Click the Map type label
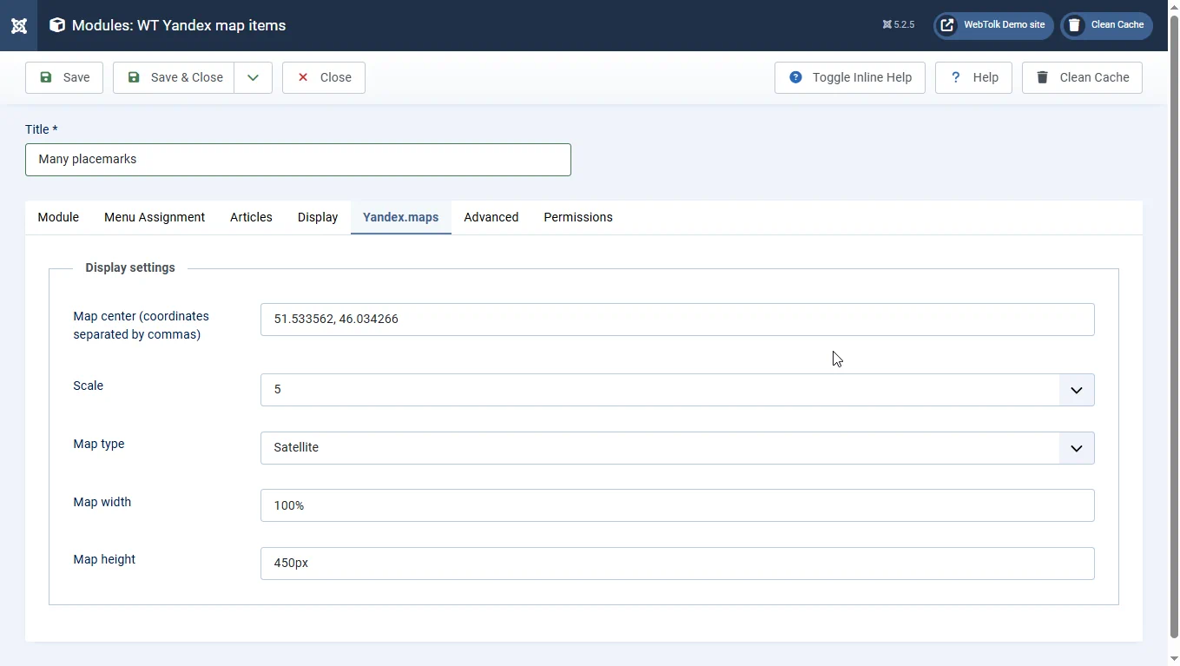 tap(99, 444)
